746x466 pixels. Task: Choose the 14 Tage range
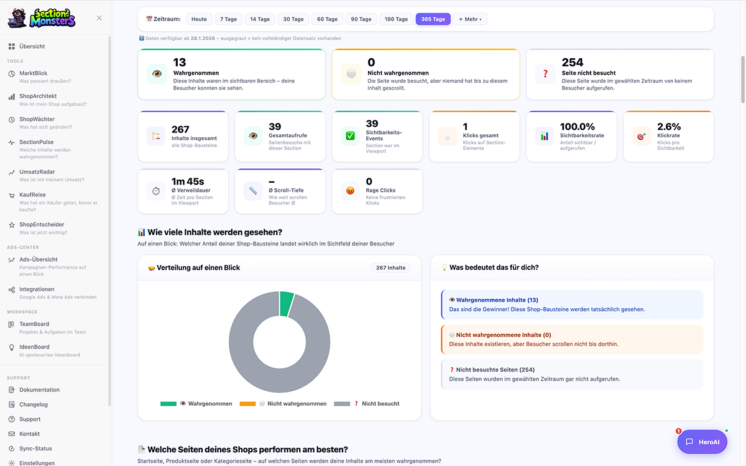coord(260,19)
